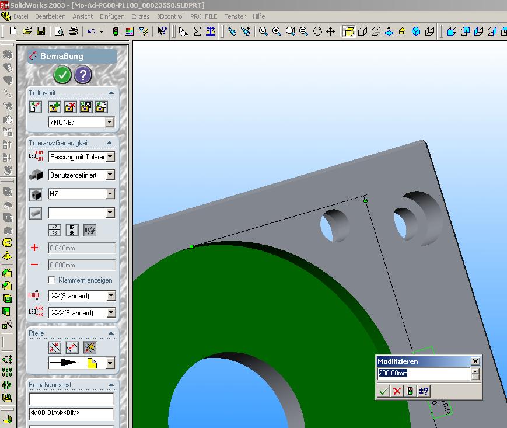Collapse the Bemaßungstext section

click(x=111, y=384)
